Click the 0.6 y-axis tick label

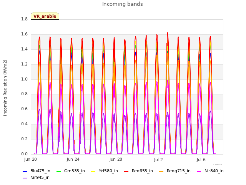tap(24, 109)
